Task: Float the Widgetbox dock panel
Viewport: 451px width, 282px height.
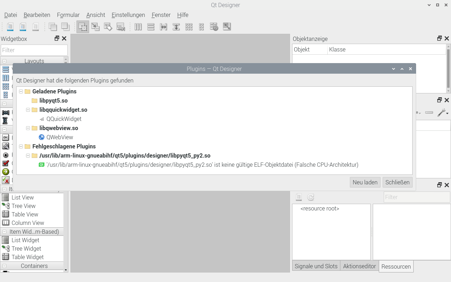Action: (x=57, y=38)
